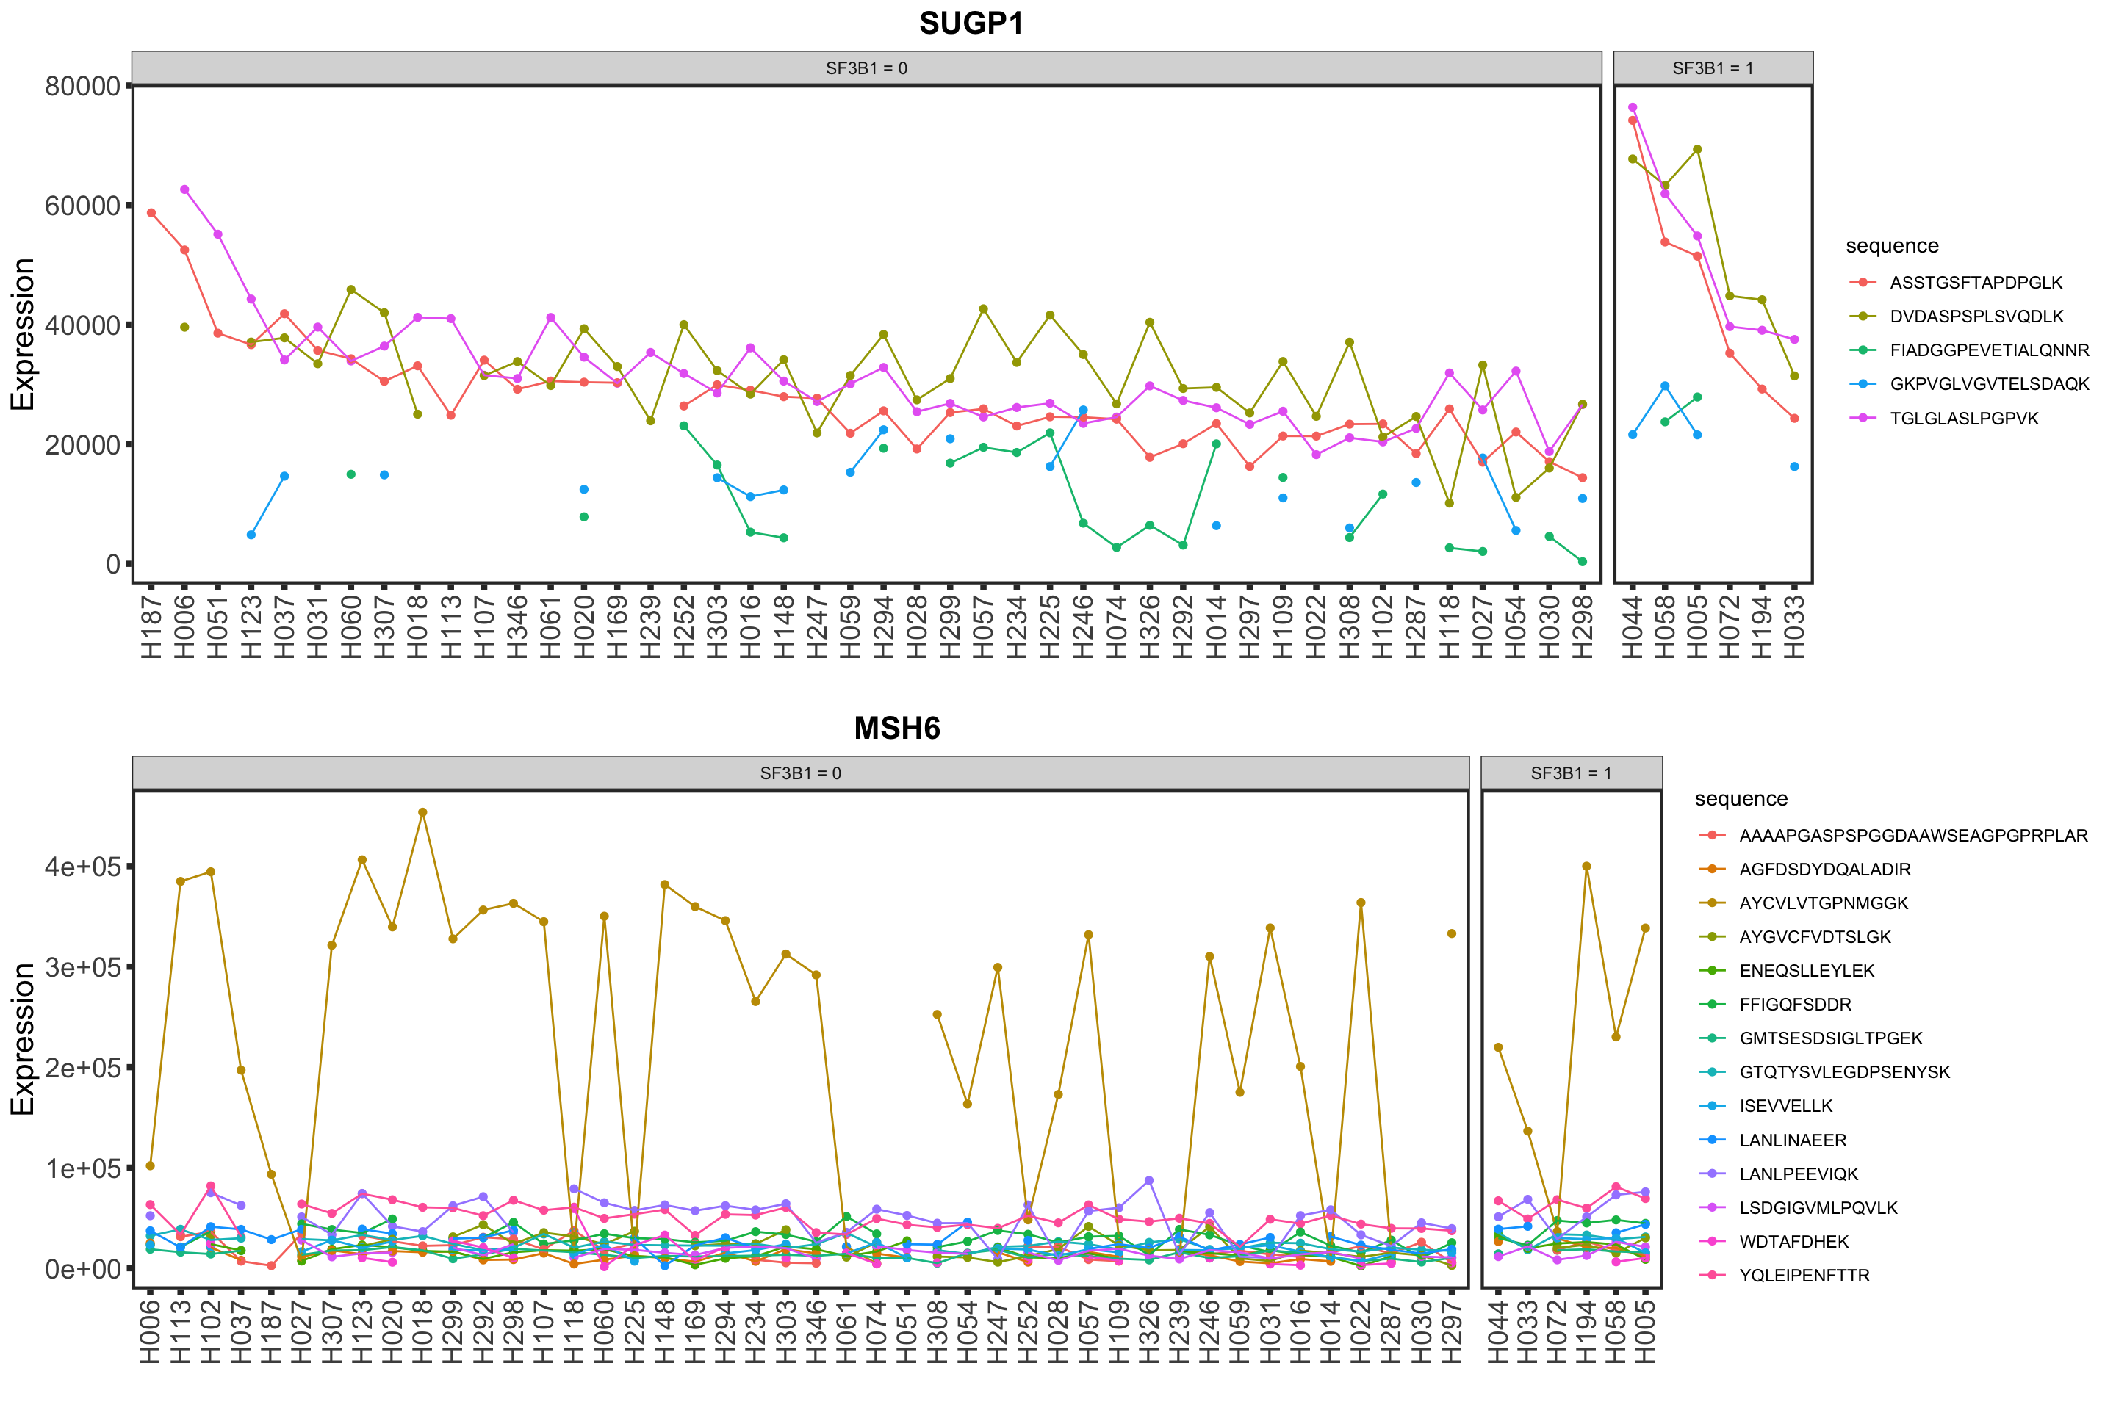
Task: Click the GKPVGLVGVTELSDAQK legend label
Action: click(1989, 384)
